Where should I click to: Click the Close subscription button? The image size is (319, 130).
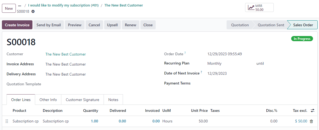(148, 25)
